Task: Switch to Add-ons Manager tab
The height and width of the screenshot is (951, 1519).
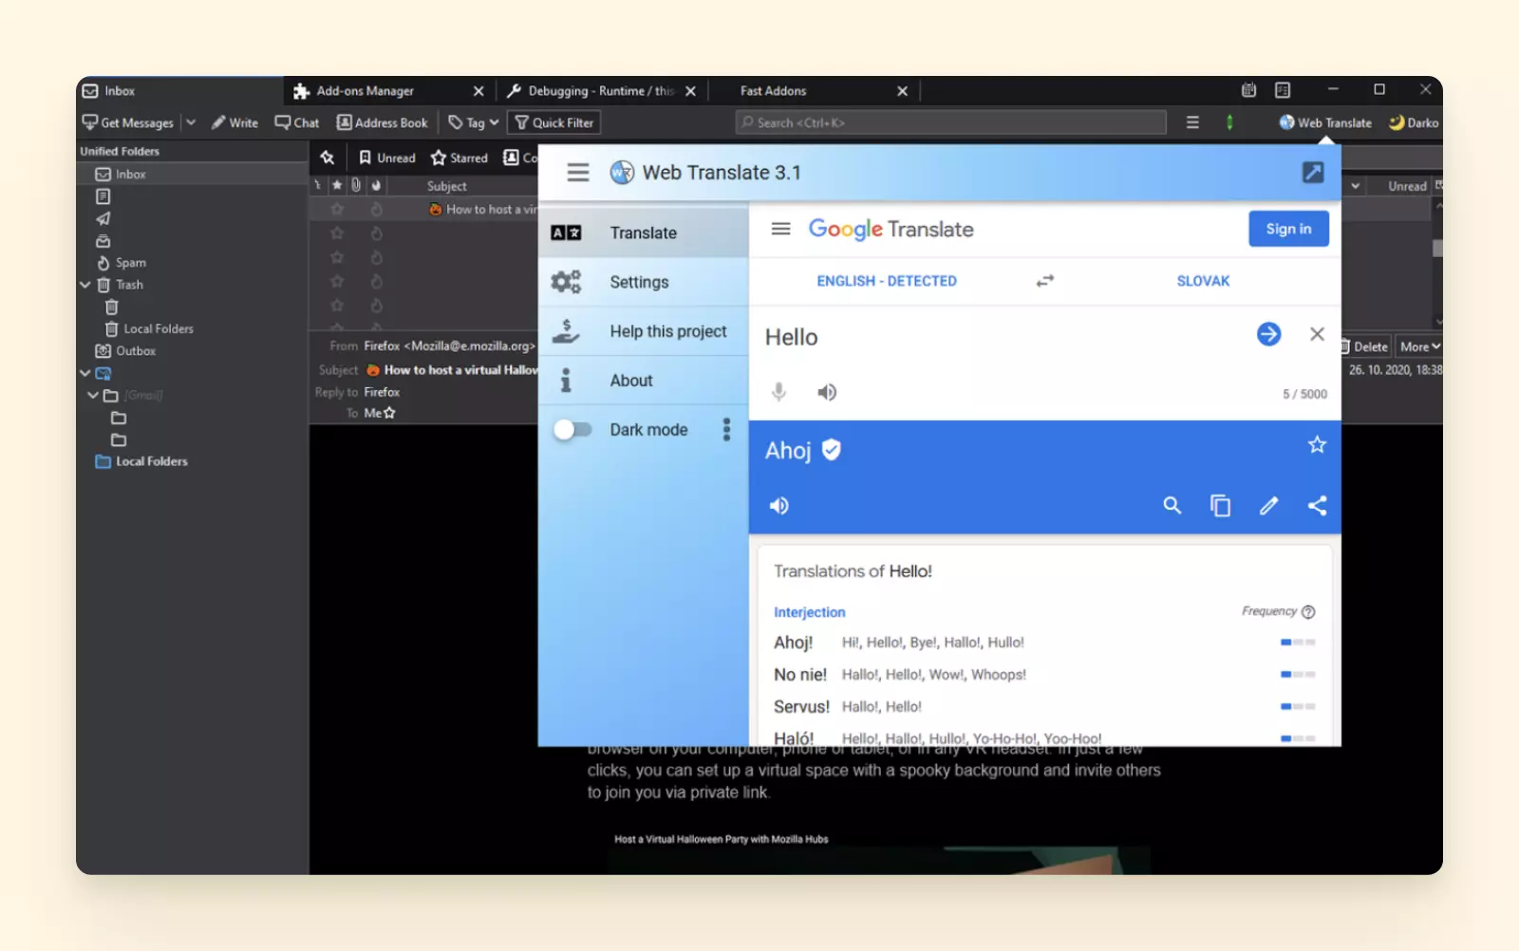Action: point(389,91)
